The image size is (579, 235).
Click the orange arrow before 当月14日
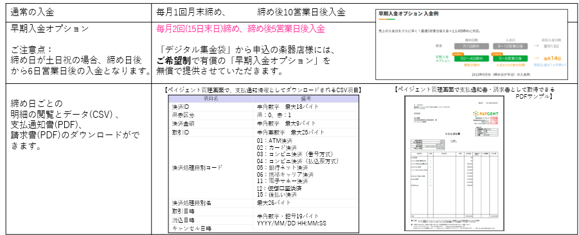point(535,58)
